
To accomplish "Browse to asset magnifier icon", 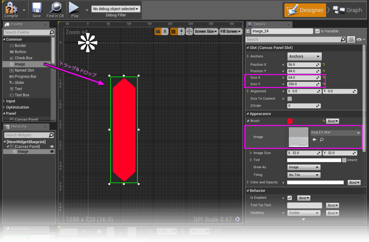I will 322,140.
